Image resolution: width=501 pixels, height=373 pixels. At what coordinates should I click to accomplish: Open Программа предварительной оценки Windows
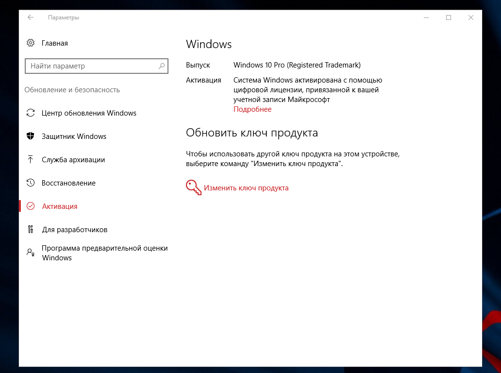coord(104,253)
